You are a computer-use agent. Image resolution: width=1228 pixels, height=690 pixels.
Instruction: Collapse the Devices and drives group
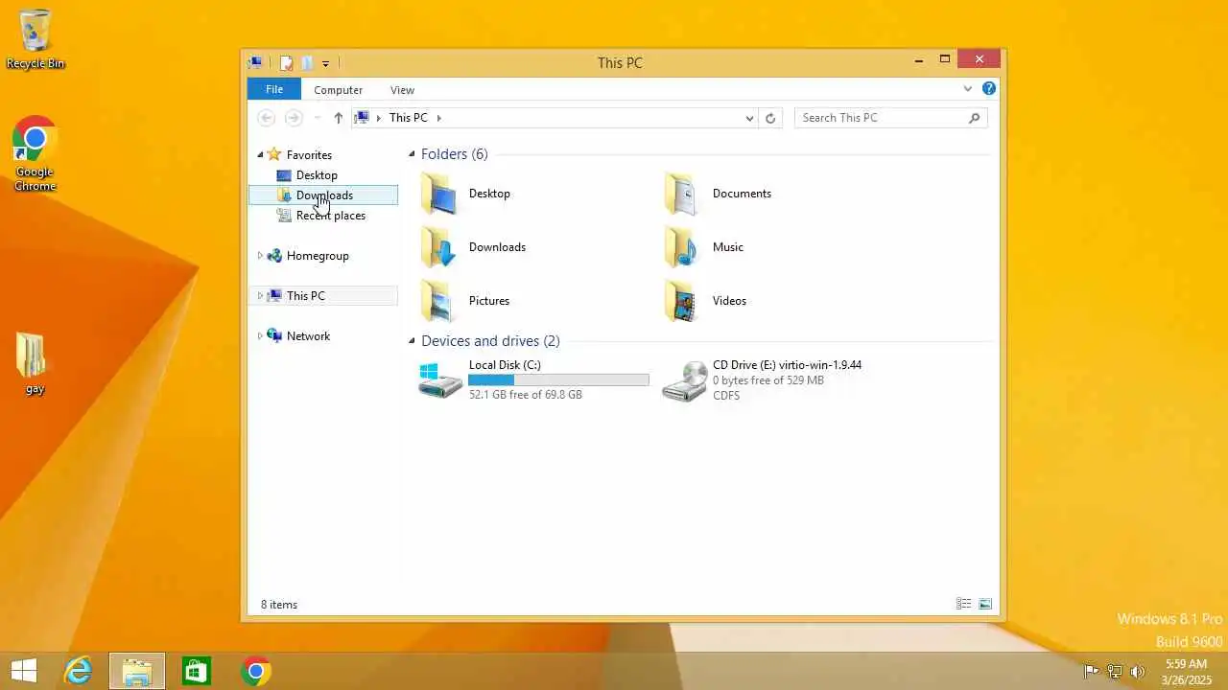tap(413, 341)
